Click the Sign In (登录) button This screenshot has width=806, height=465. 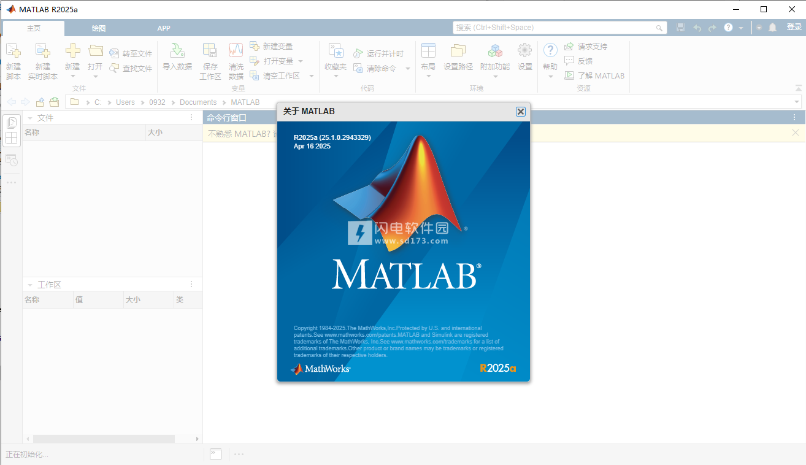794,28
